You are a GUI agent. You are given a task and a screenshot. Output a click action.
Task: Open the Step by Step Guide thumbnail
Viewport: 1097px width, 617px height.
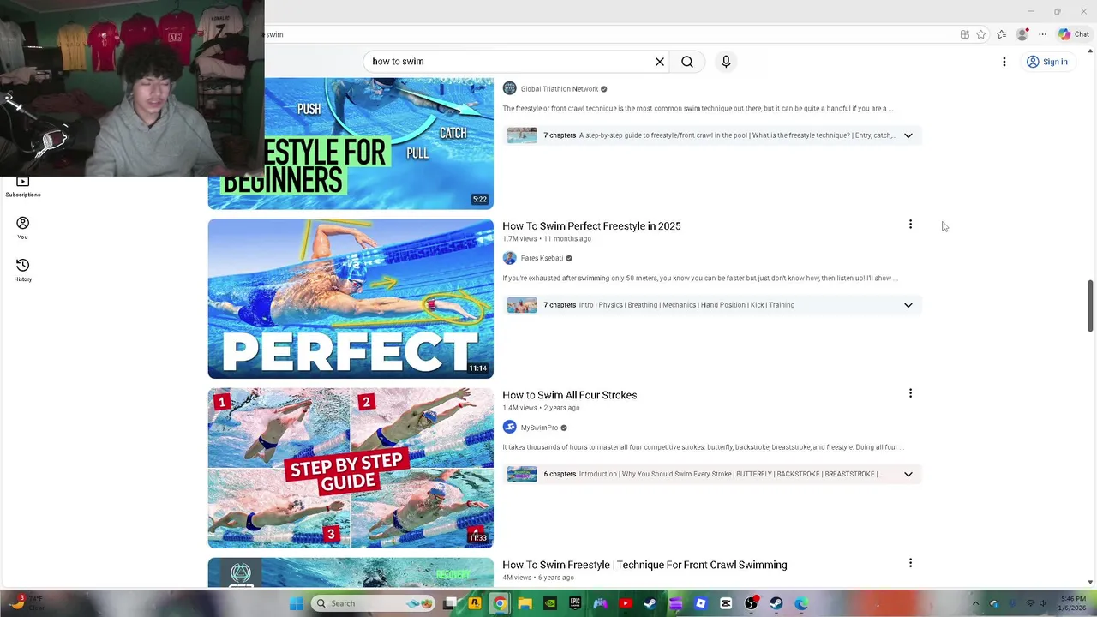click(351, 468)
